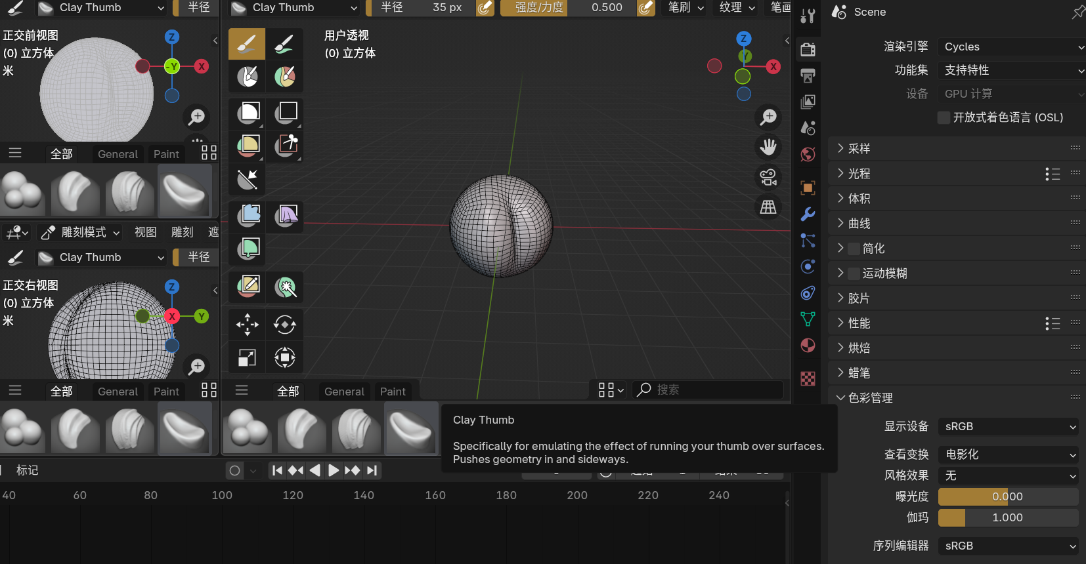This screenshot has width=1086, height=564.
Task: Open the Cycles 渲染引擎 dropdown
Action: pyautogui.click(x=1011, y=47)
